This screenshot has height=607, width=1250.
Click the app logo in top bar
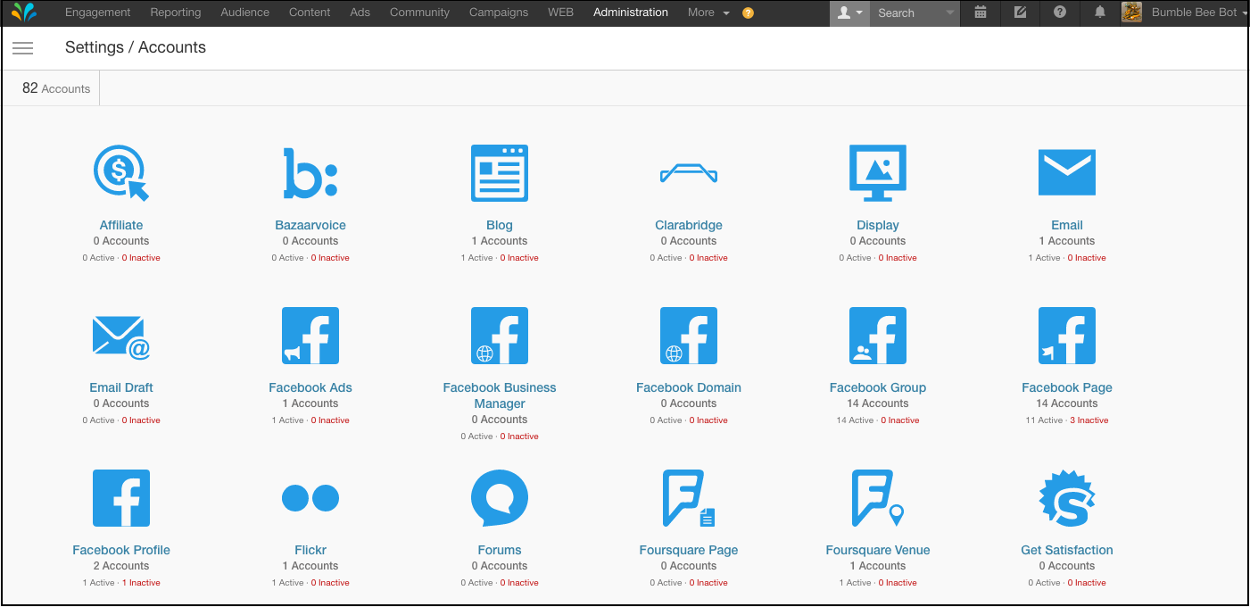pyautogui.click(x=24, y=12)
